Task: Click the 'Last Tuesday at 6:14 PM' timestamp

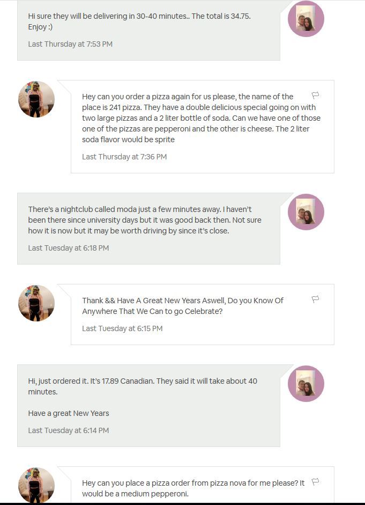Action: pyautogui.click(x=69, y=430)
